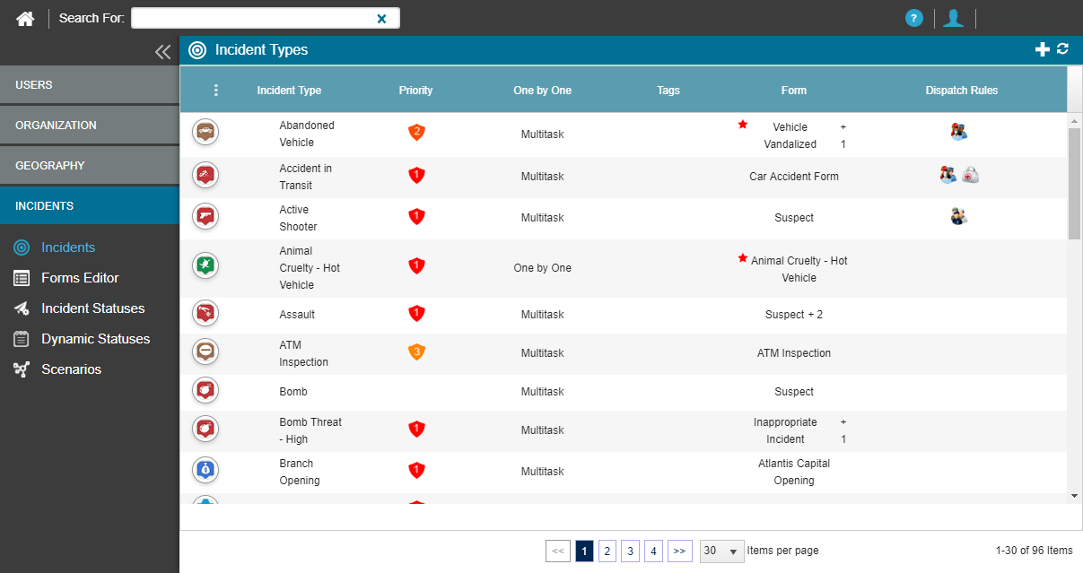This screenshot has height=573, width=1083.
Task: Click the table's vertical scrollbar thumb
Action: pos(1074,183)
